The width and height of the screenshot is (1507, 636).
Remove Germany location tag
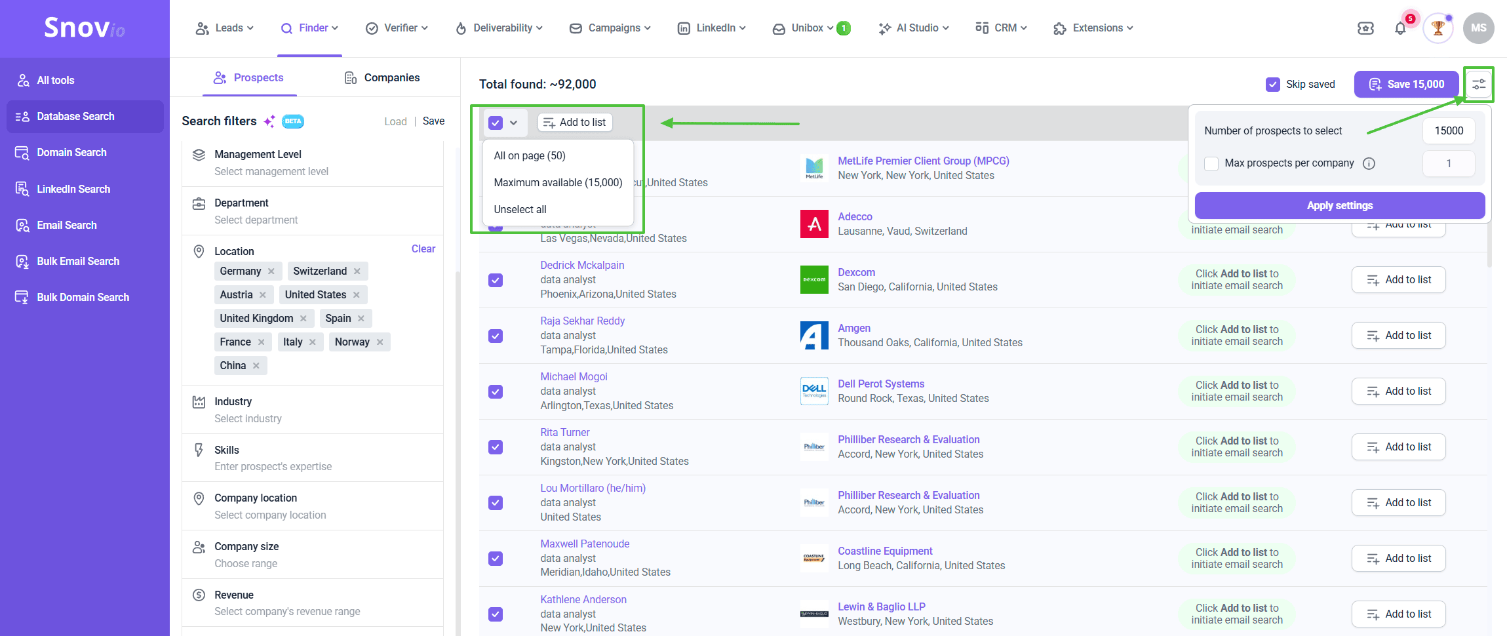click(x=271, y=271)
